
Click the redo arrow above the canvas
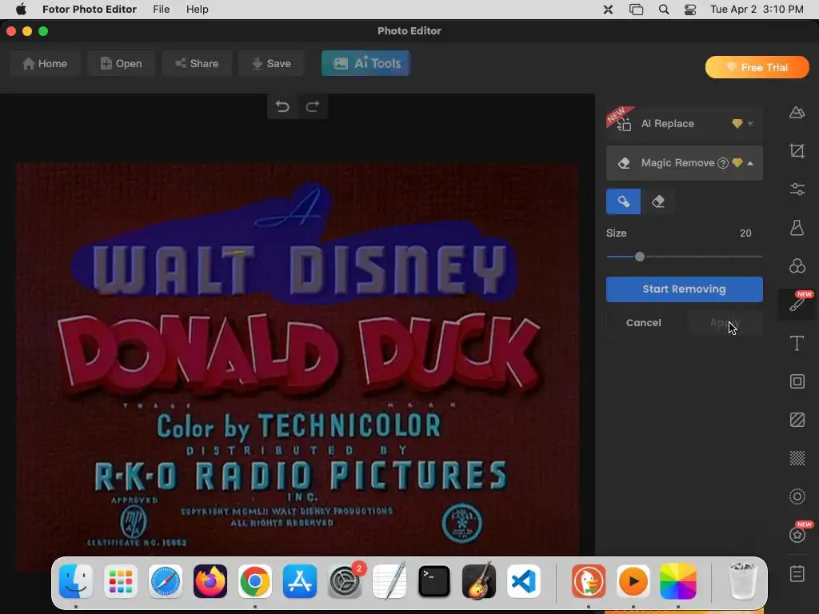pyautogui.click(x=313, y=106)
